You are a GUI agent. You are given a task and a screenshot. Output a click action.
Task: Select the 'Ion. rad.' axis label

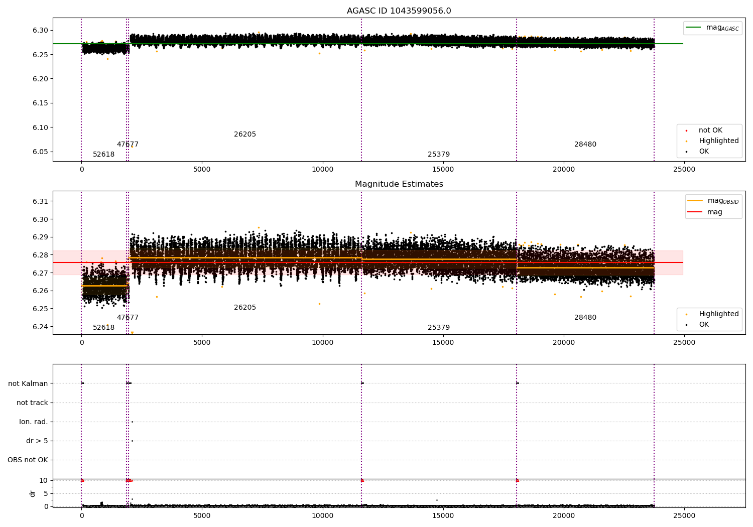tap(34, 422)
